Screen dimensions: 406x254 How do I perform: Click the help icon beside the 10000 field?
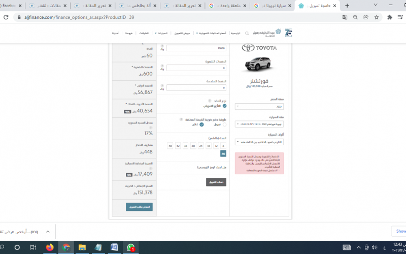pos(162,46)
